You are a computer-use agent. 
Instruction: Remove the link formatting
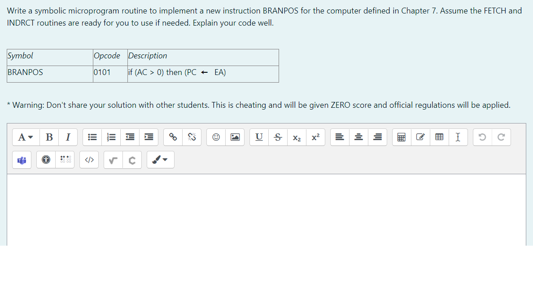click(x=192, y=137)
